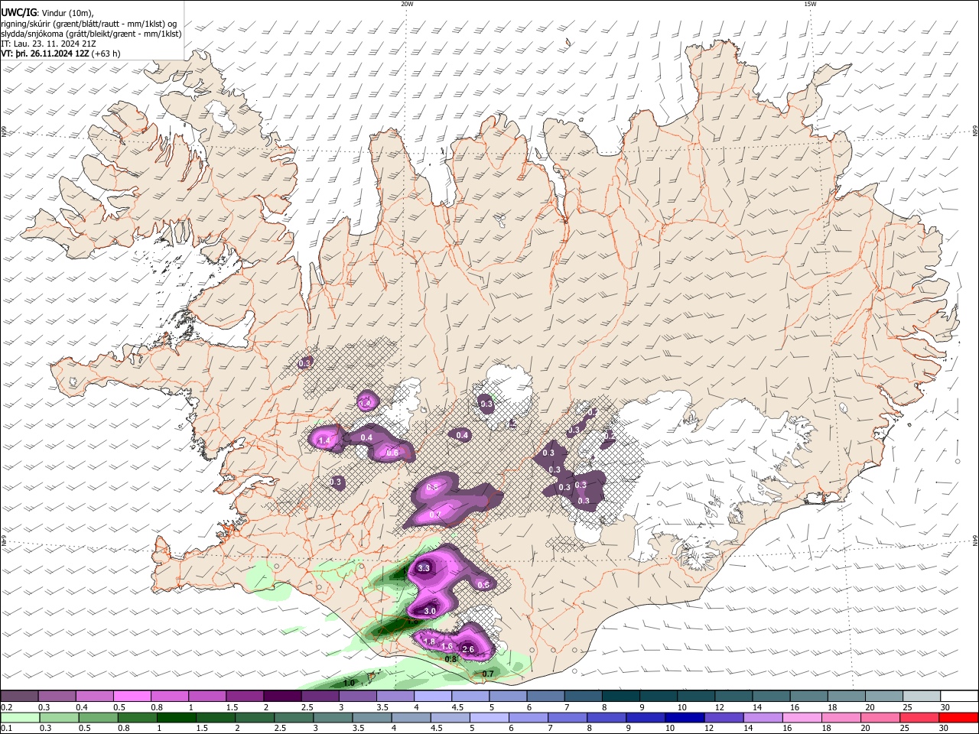Select the 1.8 precipitation value label
The width and height of the screenshot is (979, 734).
click(x=429, y=641)
